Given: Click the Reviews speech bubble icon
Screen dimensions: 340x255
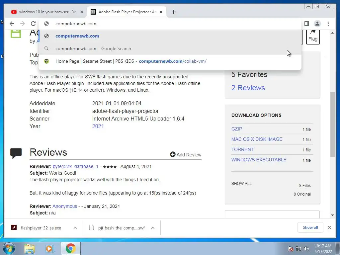Looking at the screenshot, I should pos(16,153).
